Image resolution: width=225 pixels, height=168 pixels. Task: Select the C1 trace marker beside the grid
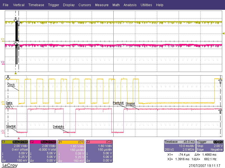pos(3,39)
